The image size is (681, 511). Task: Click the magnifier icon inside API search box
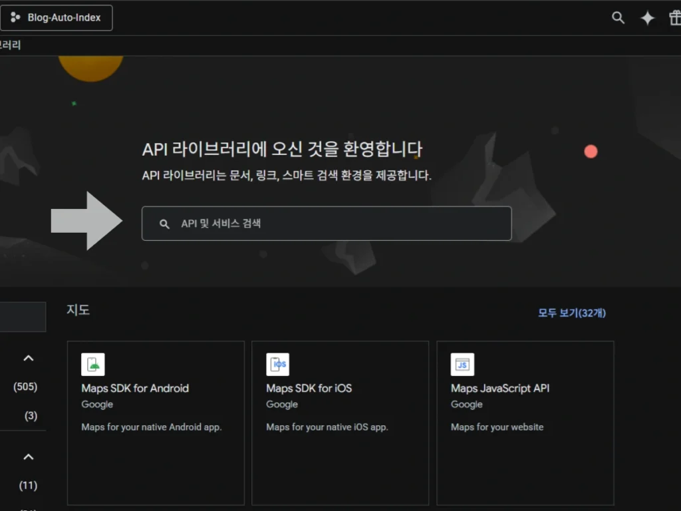point(164,224)
